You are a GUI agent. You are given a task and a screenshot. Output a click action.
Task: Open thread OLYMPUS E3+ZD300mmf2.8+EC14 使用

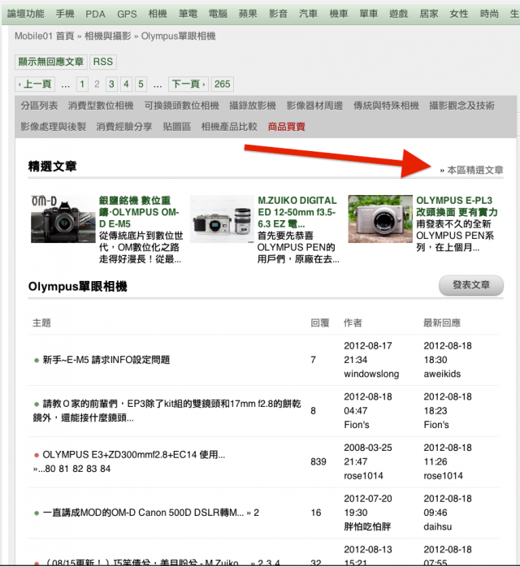134,455
